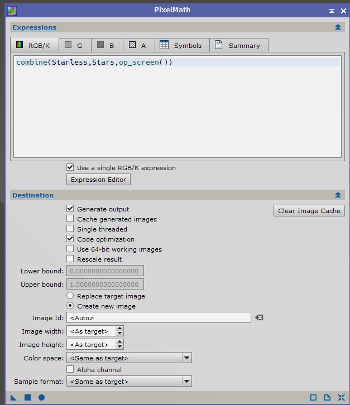The height and width of the screenshot is (405, 350).
Task: Enable Rescale result checkbox
Action: 70,259
